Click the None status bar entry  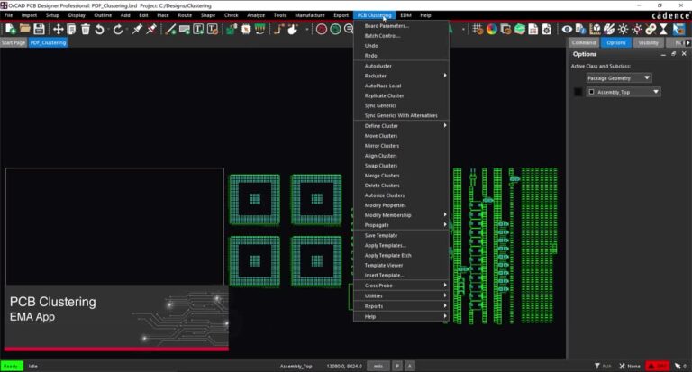[629, 366]
